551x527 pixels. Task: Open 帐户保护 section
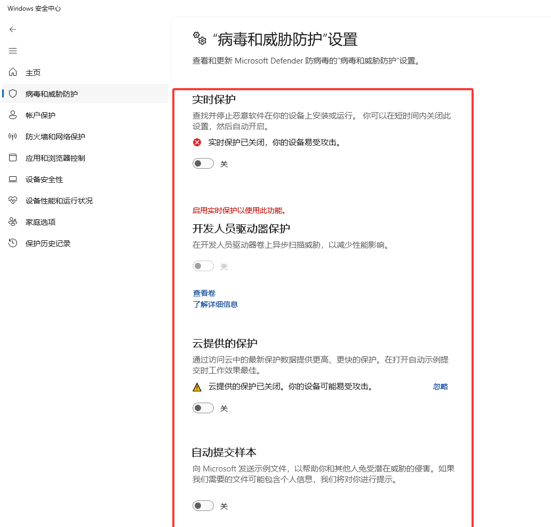point(85,115)
